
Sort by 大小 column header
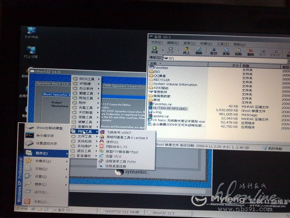(224, 65)
